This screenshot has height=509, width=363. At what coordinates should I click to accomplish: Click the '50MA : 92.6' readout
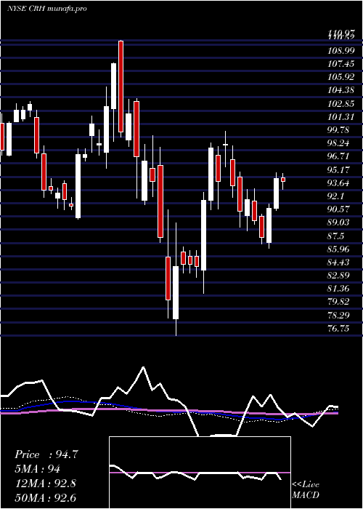pyautogui.click(x=45, y=497)
